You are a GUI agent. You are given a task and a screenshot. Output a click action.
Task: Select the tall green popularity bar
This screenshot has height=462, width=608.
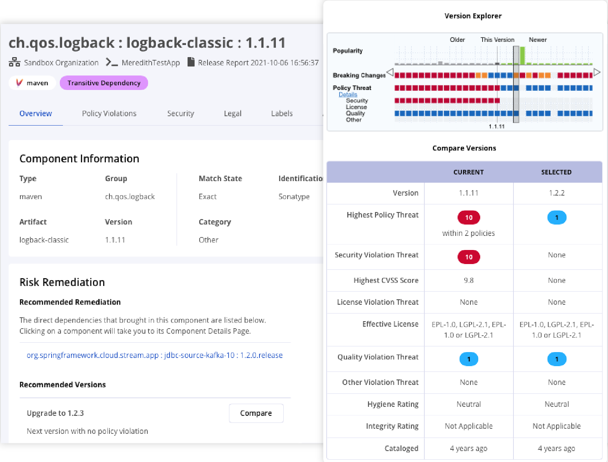522,56
